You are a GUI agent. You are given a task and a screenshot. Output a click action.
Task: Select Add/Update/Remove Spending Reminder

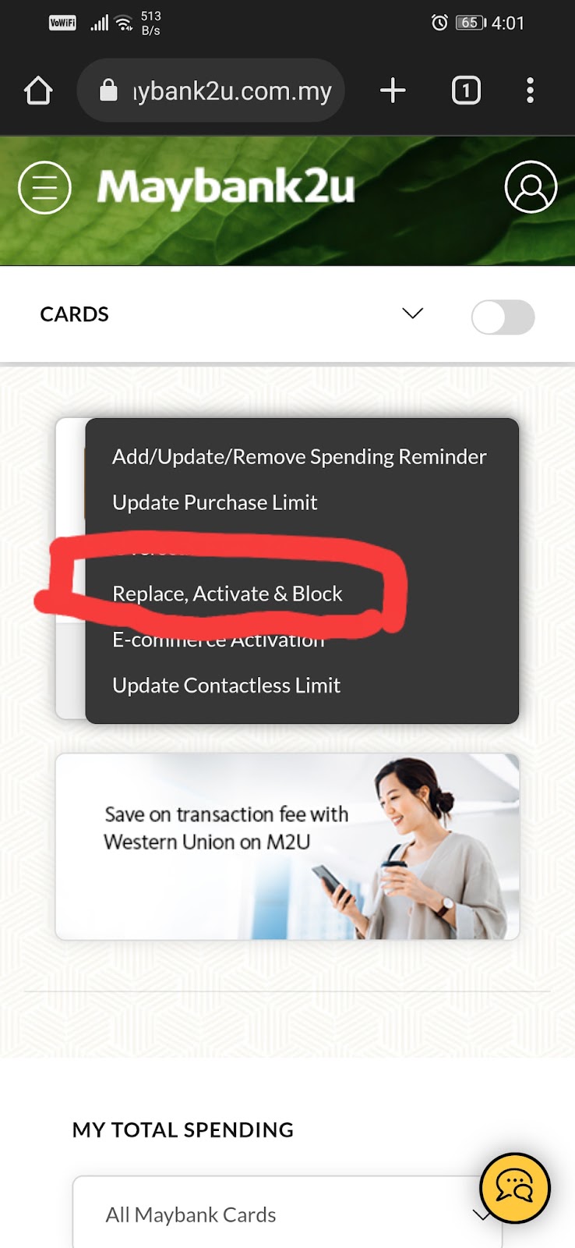click(299, 456)
